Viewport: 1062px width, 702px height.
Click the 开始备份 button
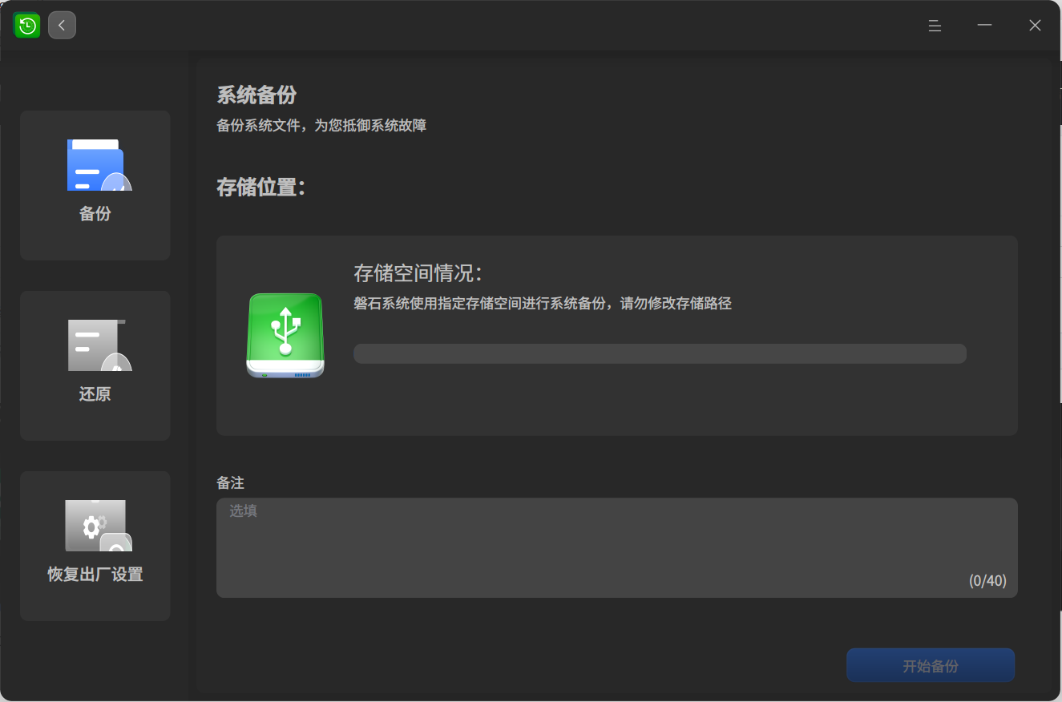click(x=931, y=665)
